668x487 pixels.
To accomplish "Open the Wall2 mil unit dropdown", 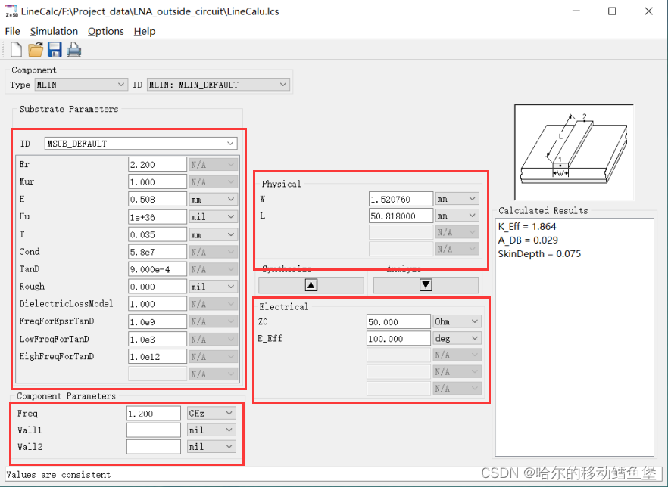I will [211, 447].
